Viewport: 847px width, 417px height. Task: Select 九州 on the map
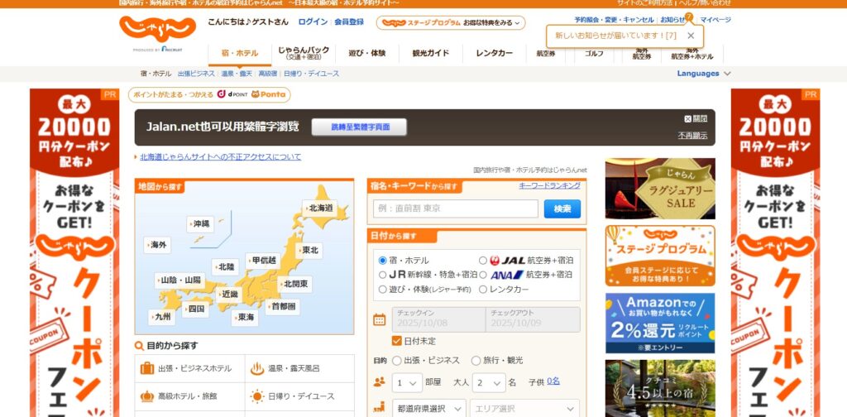pyautogui.click(x=161, y=317)
